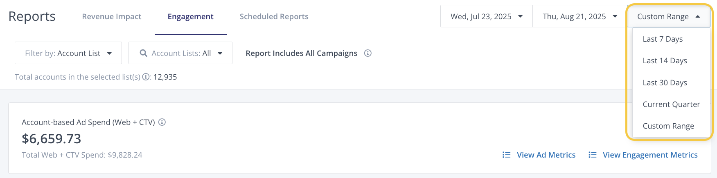Click info icon next to Account-based Ad Spend
The height and width of the screenshot is (178, 717).
coord(162,122)
